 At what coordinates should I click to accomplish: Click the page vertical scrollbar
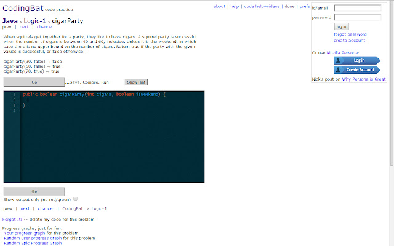pyautogui.click(x=392, y=83)
